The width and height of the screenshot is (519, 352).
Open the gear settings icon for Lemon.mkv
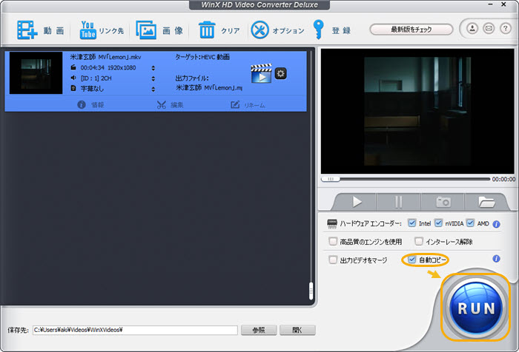click(x=281, y=73)
